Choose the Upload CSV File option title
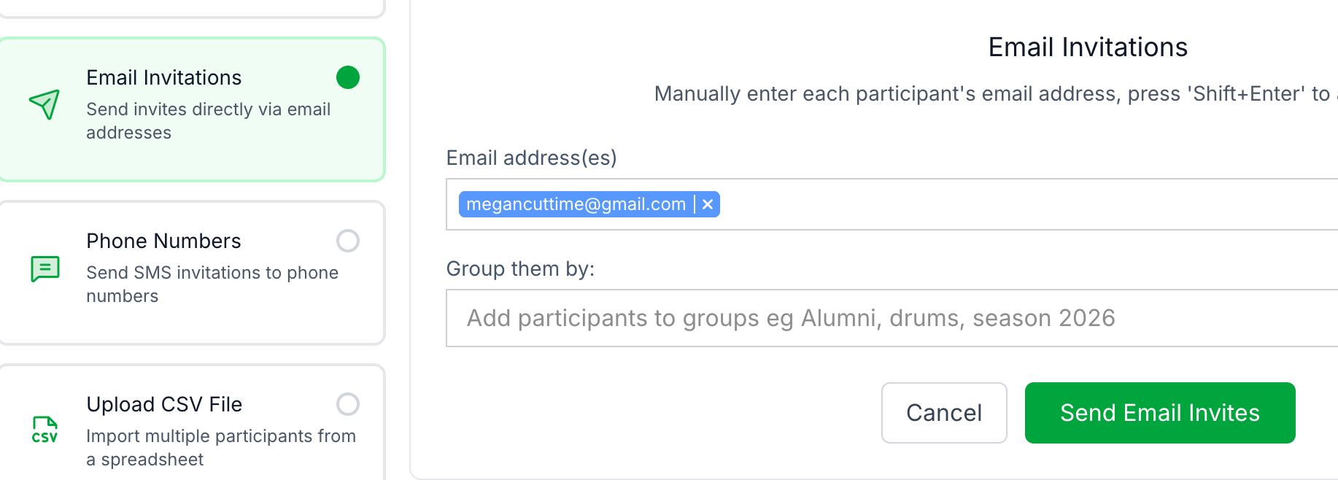Viewport: 1338px width, 480px height. point(164,404)
